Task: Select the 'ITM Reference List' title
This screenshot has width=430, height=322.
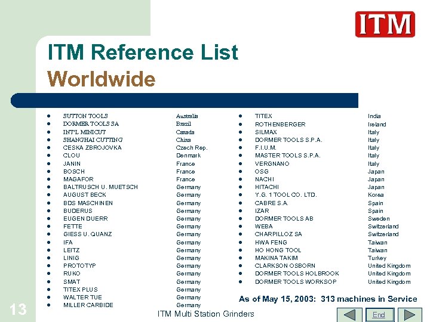Action: click(143, 52)
